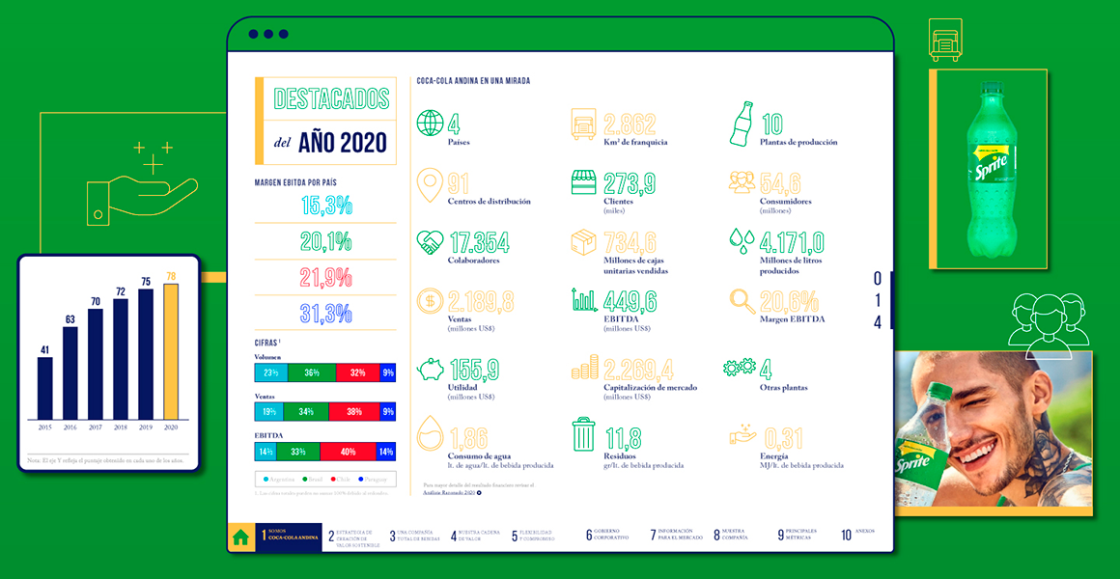Click the 40% segment of the EBITDA bar
Image resolution: width=1120 pixels, height=579 pixels.
[x=348, y=452]
